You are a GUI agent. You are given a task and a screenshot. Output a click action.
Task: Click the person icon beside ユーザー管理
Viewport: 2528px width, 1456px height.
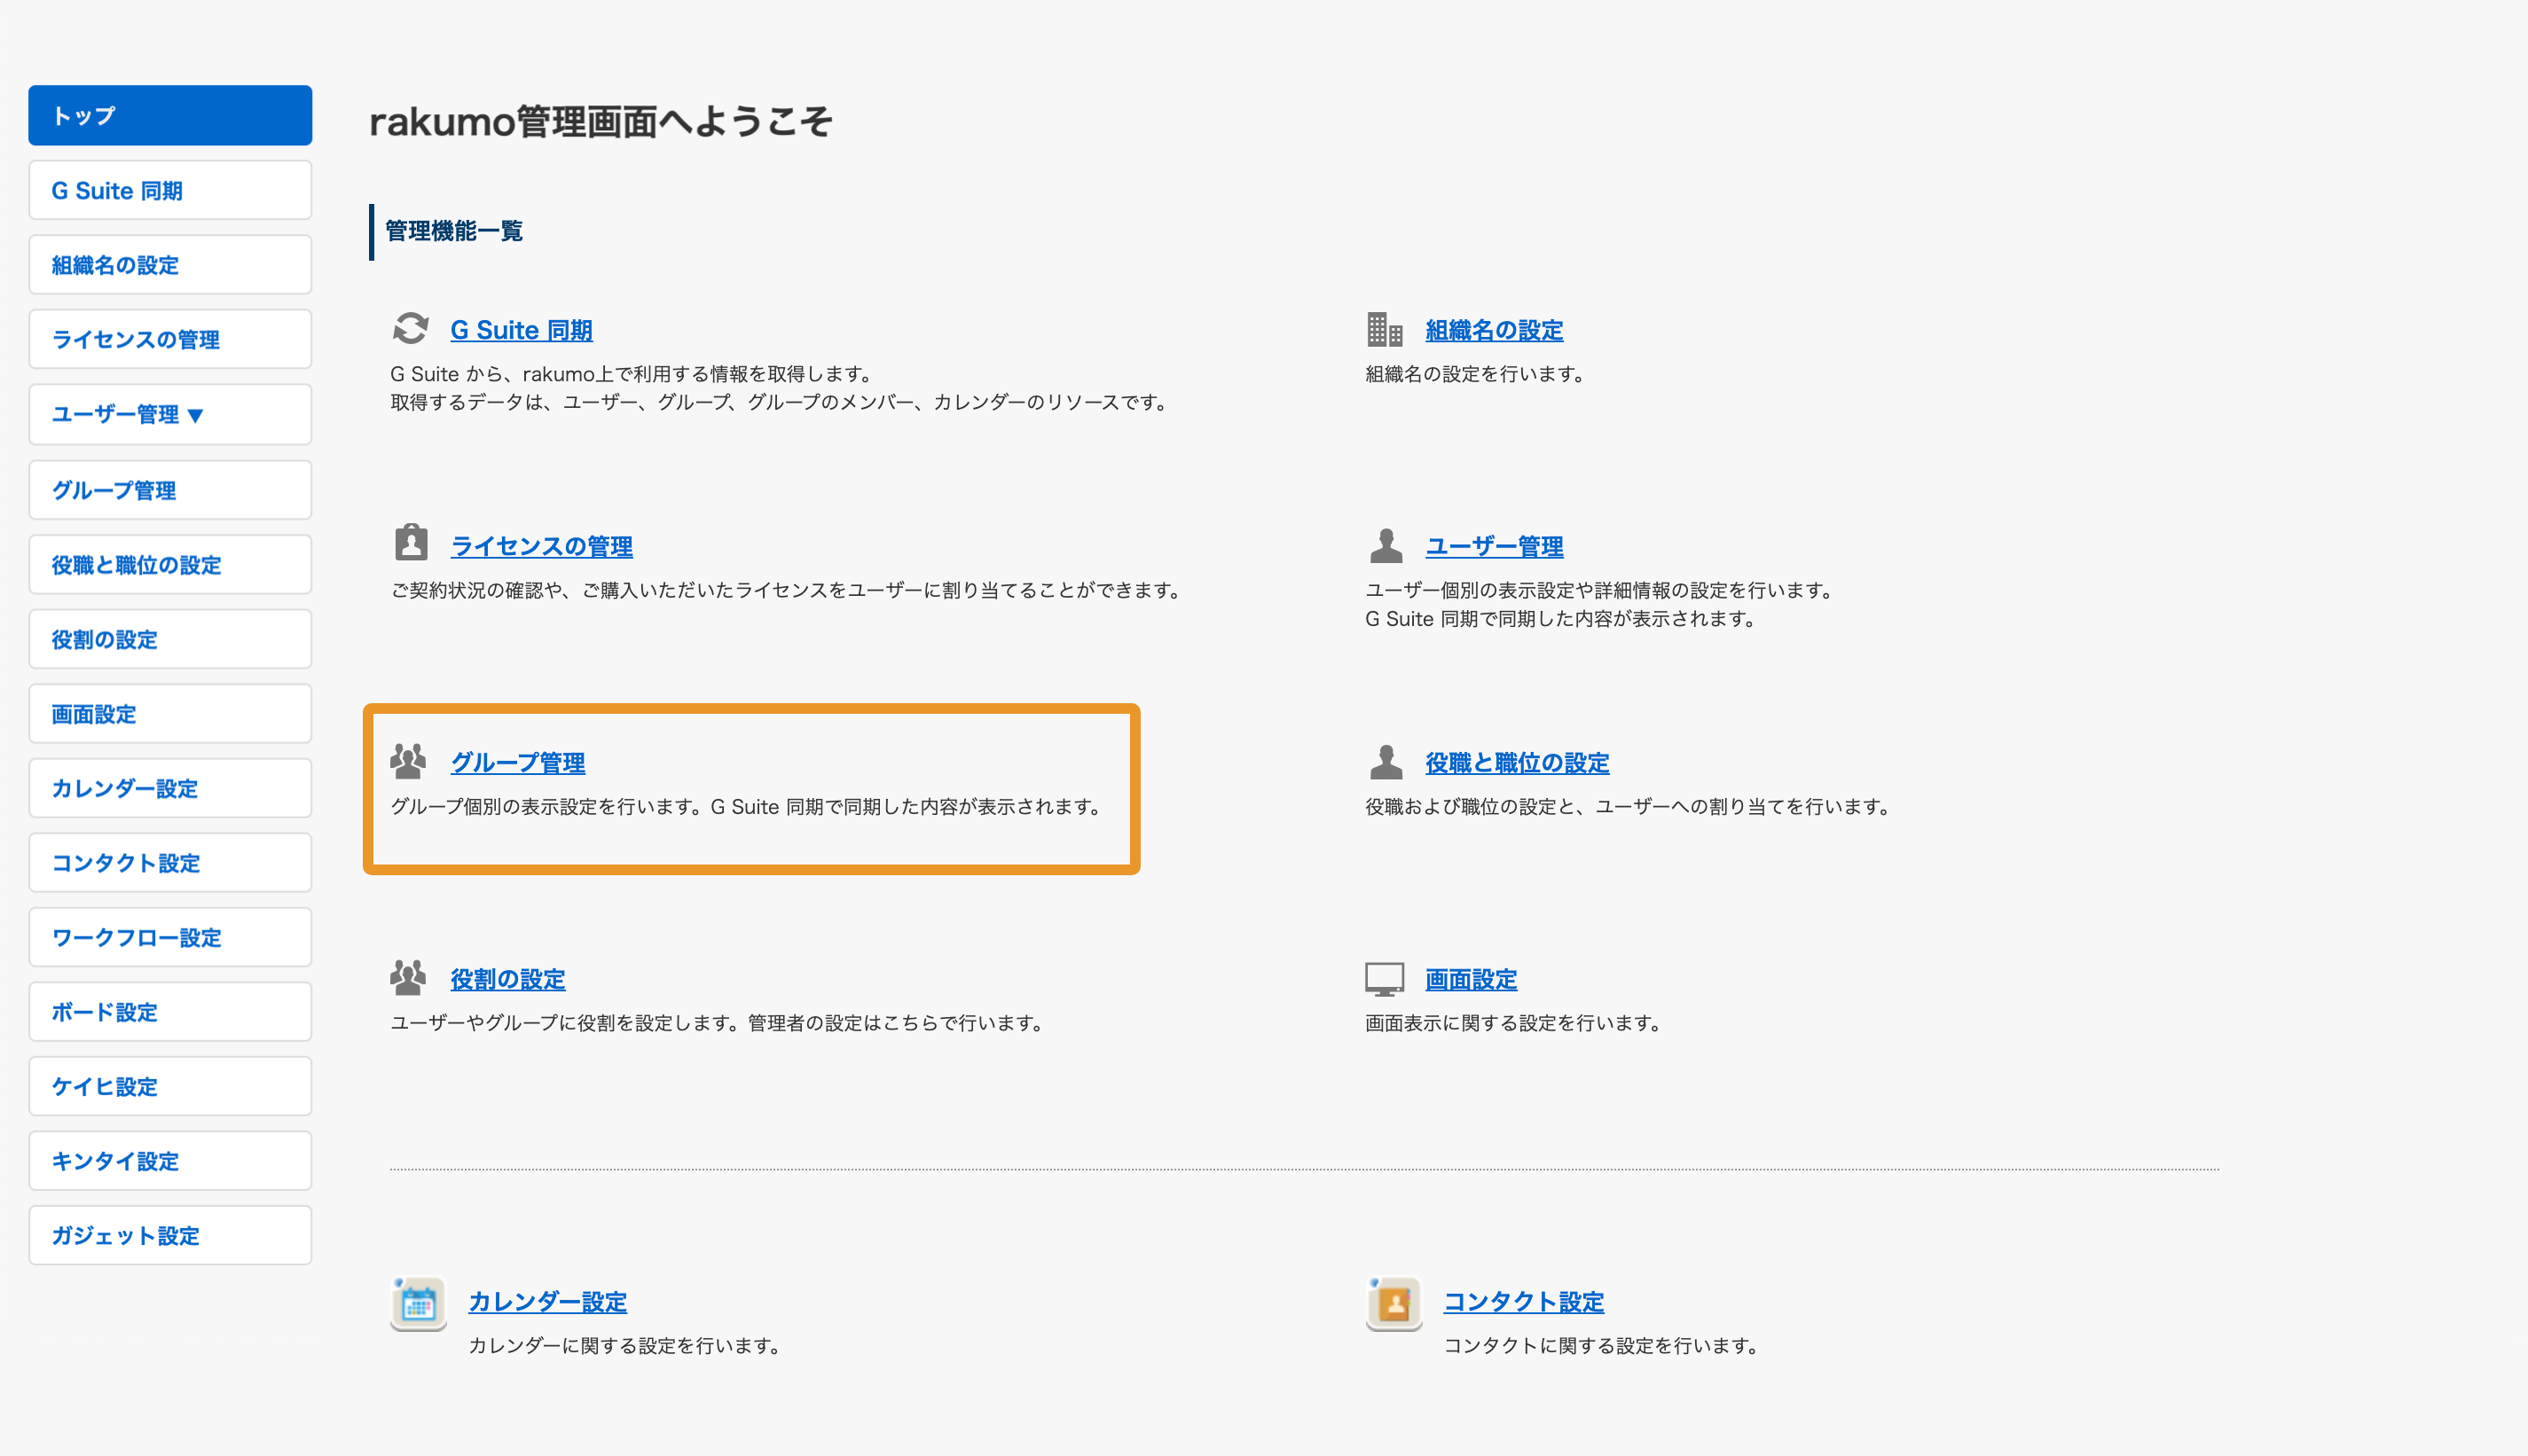tap(1385, 545)
